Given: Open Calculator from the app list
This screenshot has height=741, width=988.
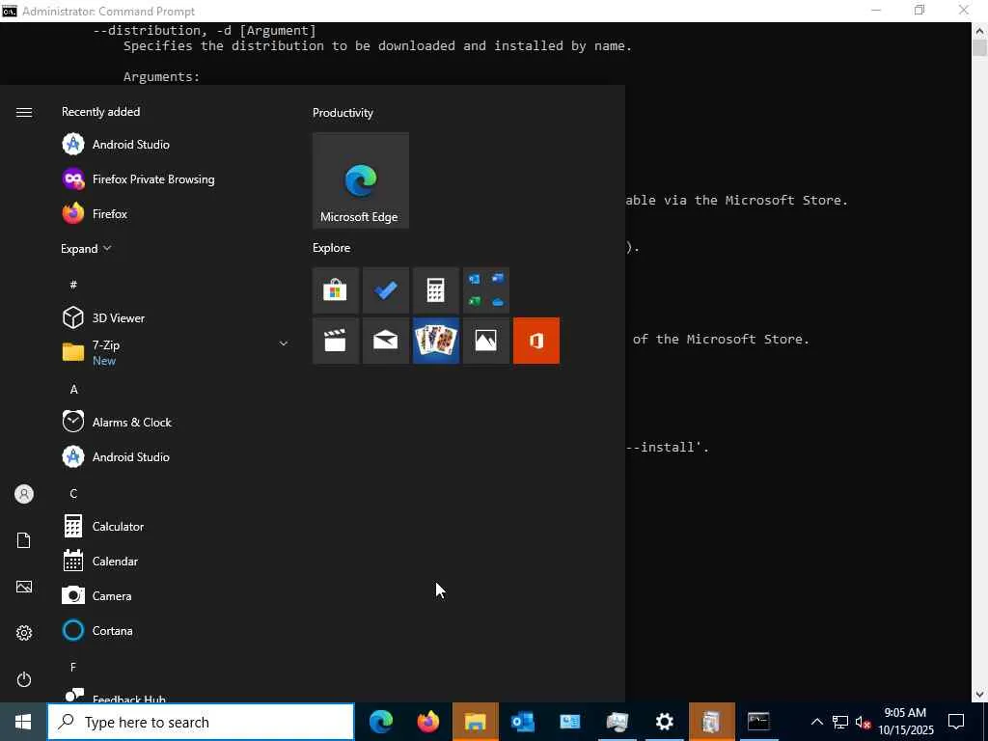Looking at the screenshot, I should tap(176, 526).
